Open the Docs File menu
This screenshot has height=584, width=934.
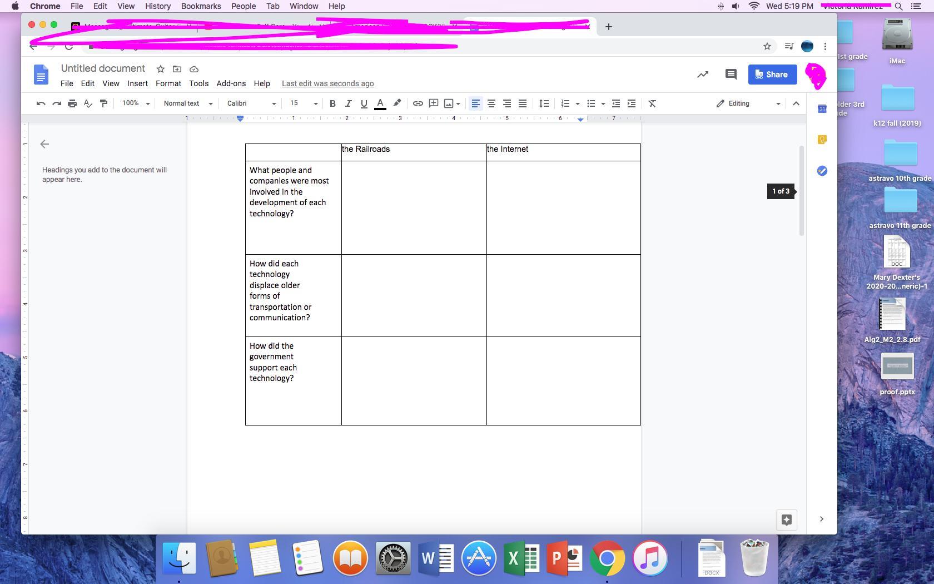click(67, 83)
